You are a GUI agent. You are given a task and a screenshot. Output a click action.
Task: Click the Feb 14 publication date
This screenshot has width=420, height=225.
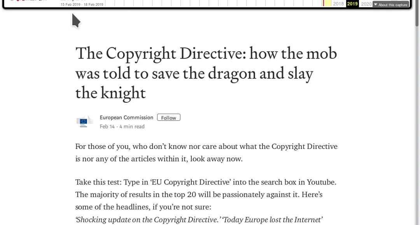tap(107, 126)
